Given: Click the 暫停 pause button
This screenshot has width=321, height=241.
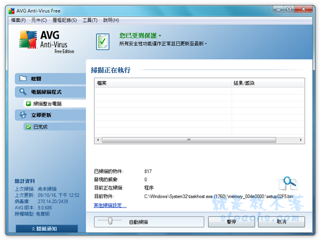Looking at the screenshot, I should coord(231,222).
